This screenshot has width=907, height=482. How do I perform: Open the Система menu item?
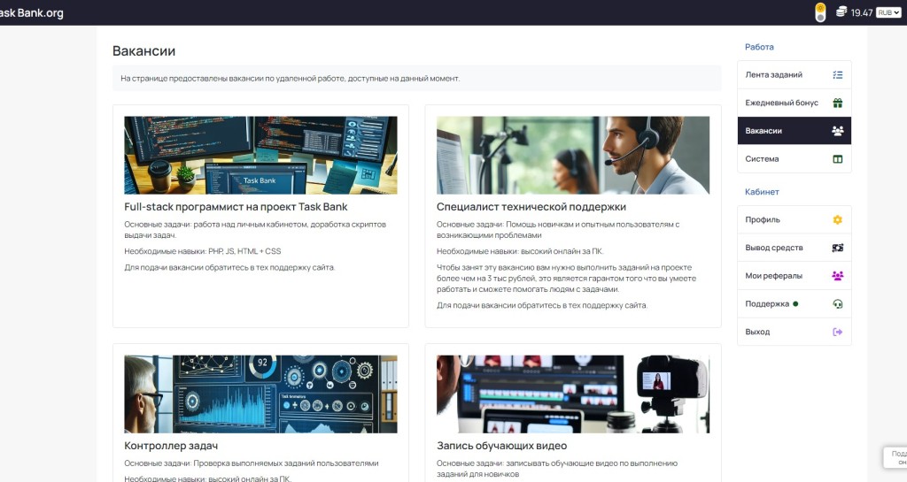(794, 158)
